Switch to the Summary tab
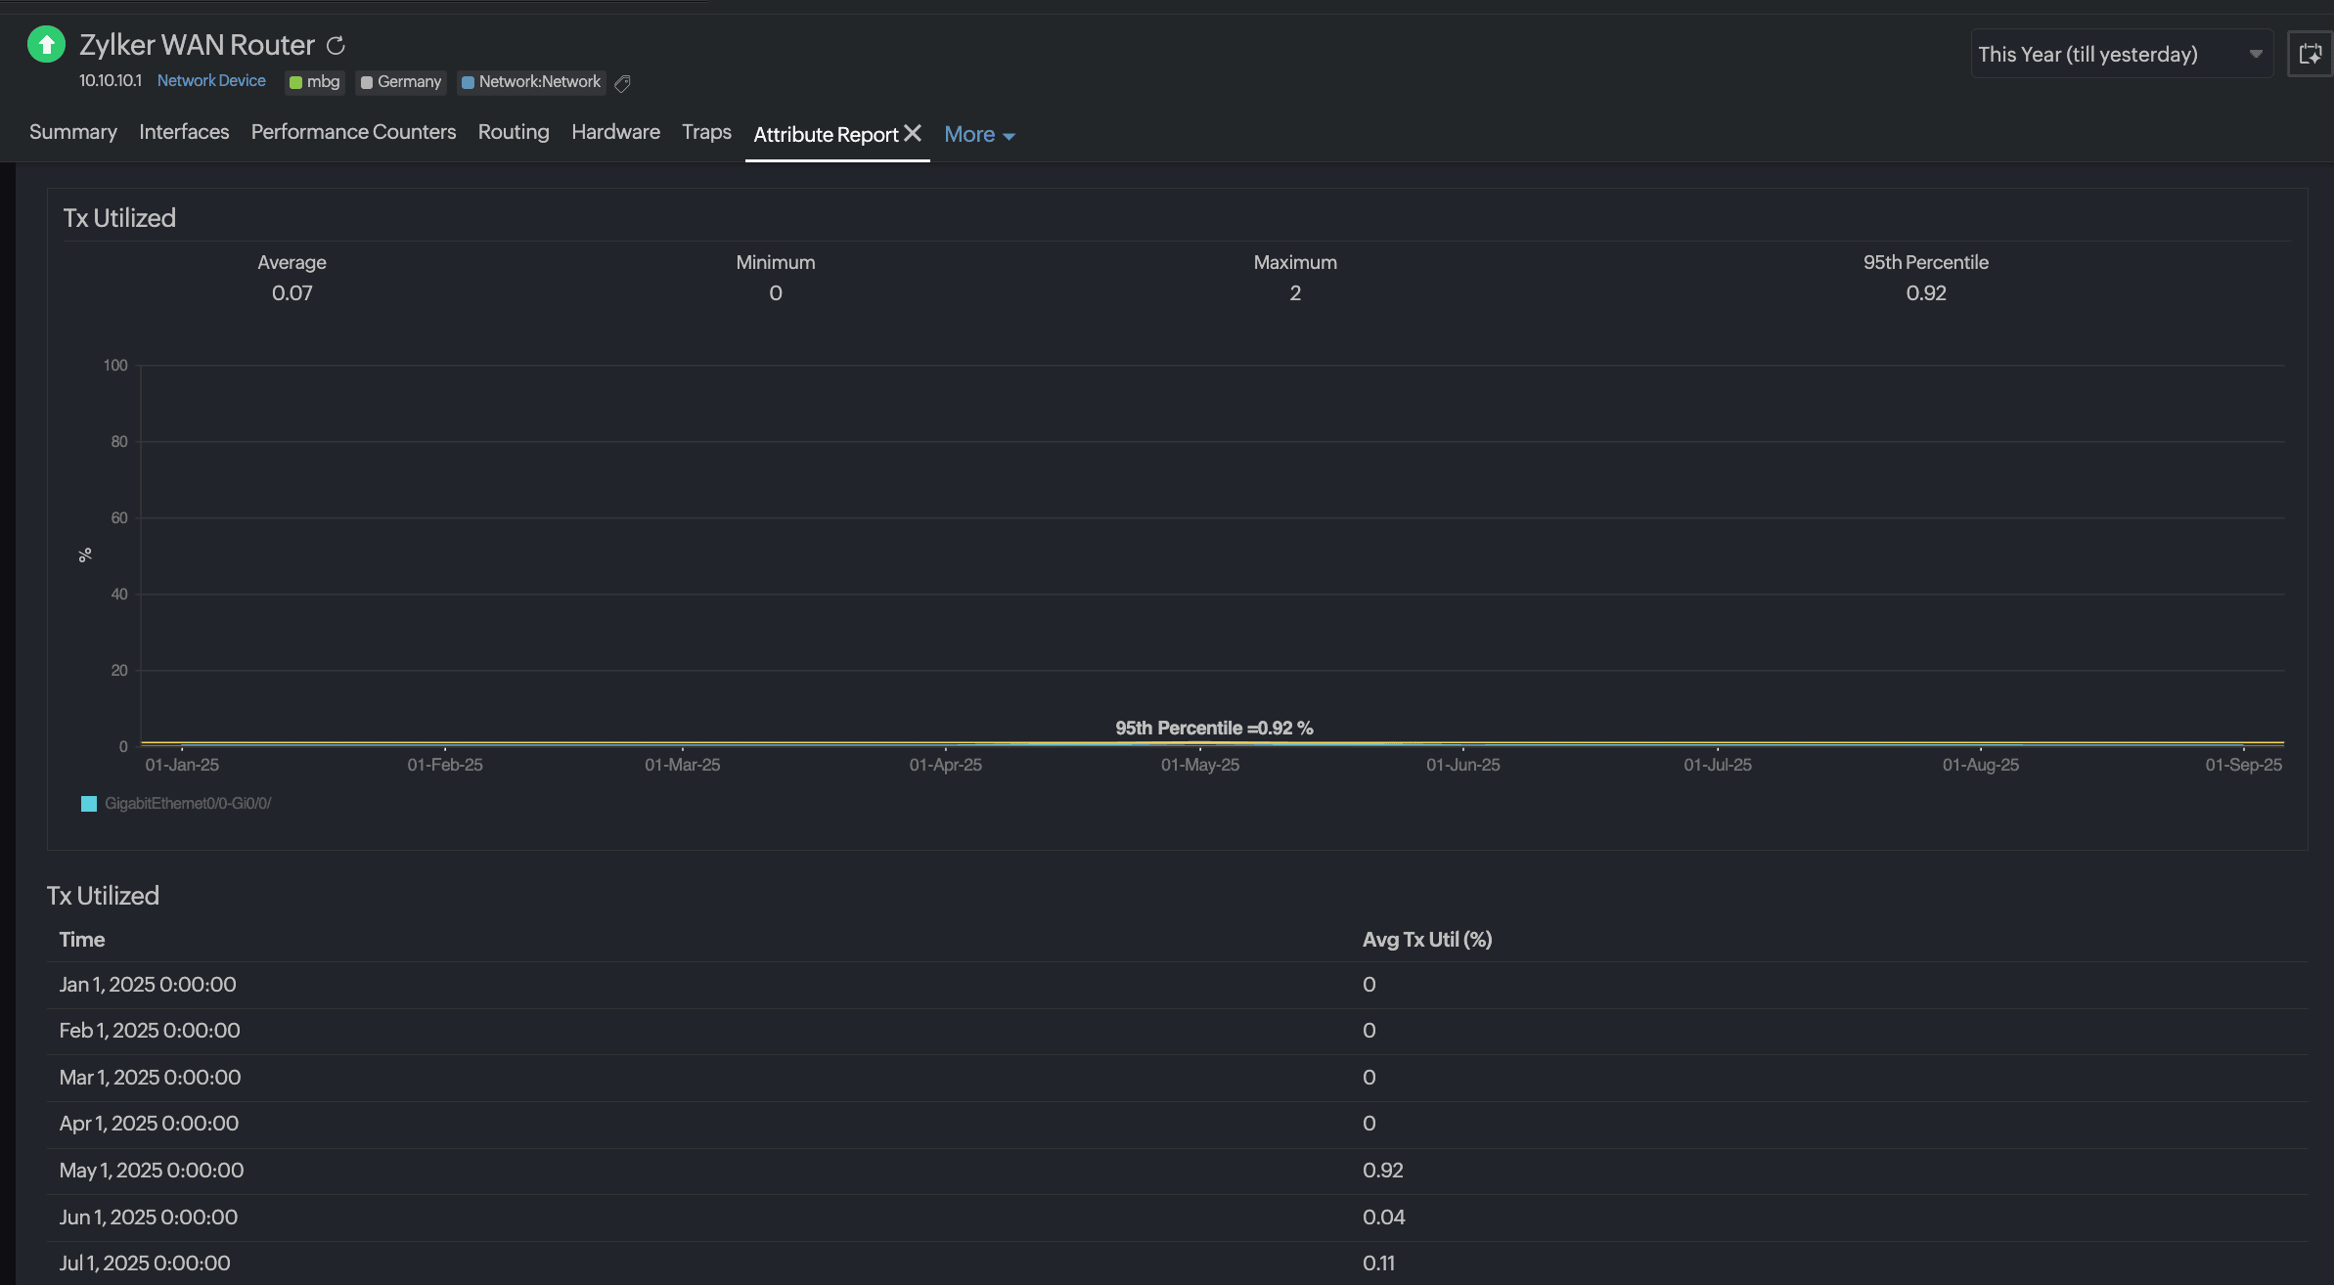The width and height of the screenshot is (2334, 1285). (x=73, y=132)
